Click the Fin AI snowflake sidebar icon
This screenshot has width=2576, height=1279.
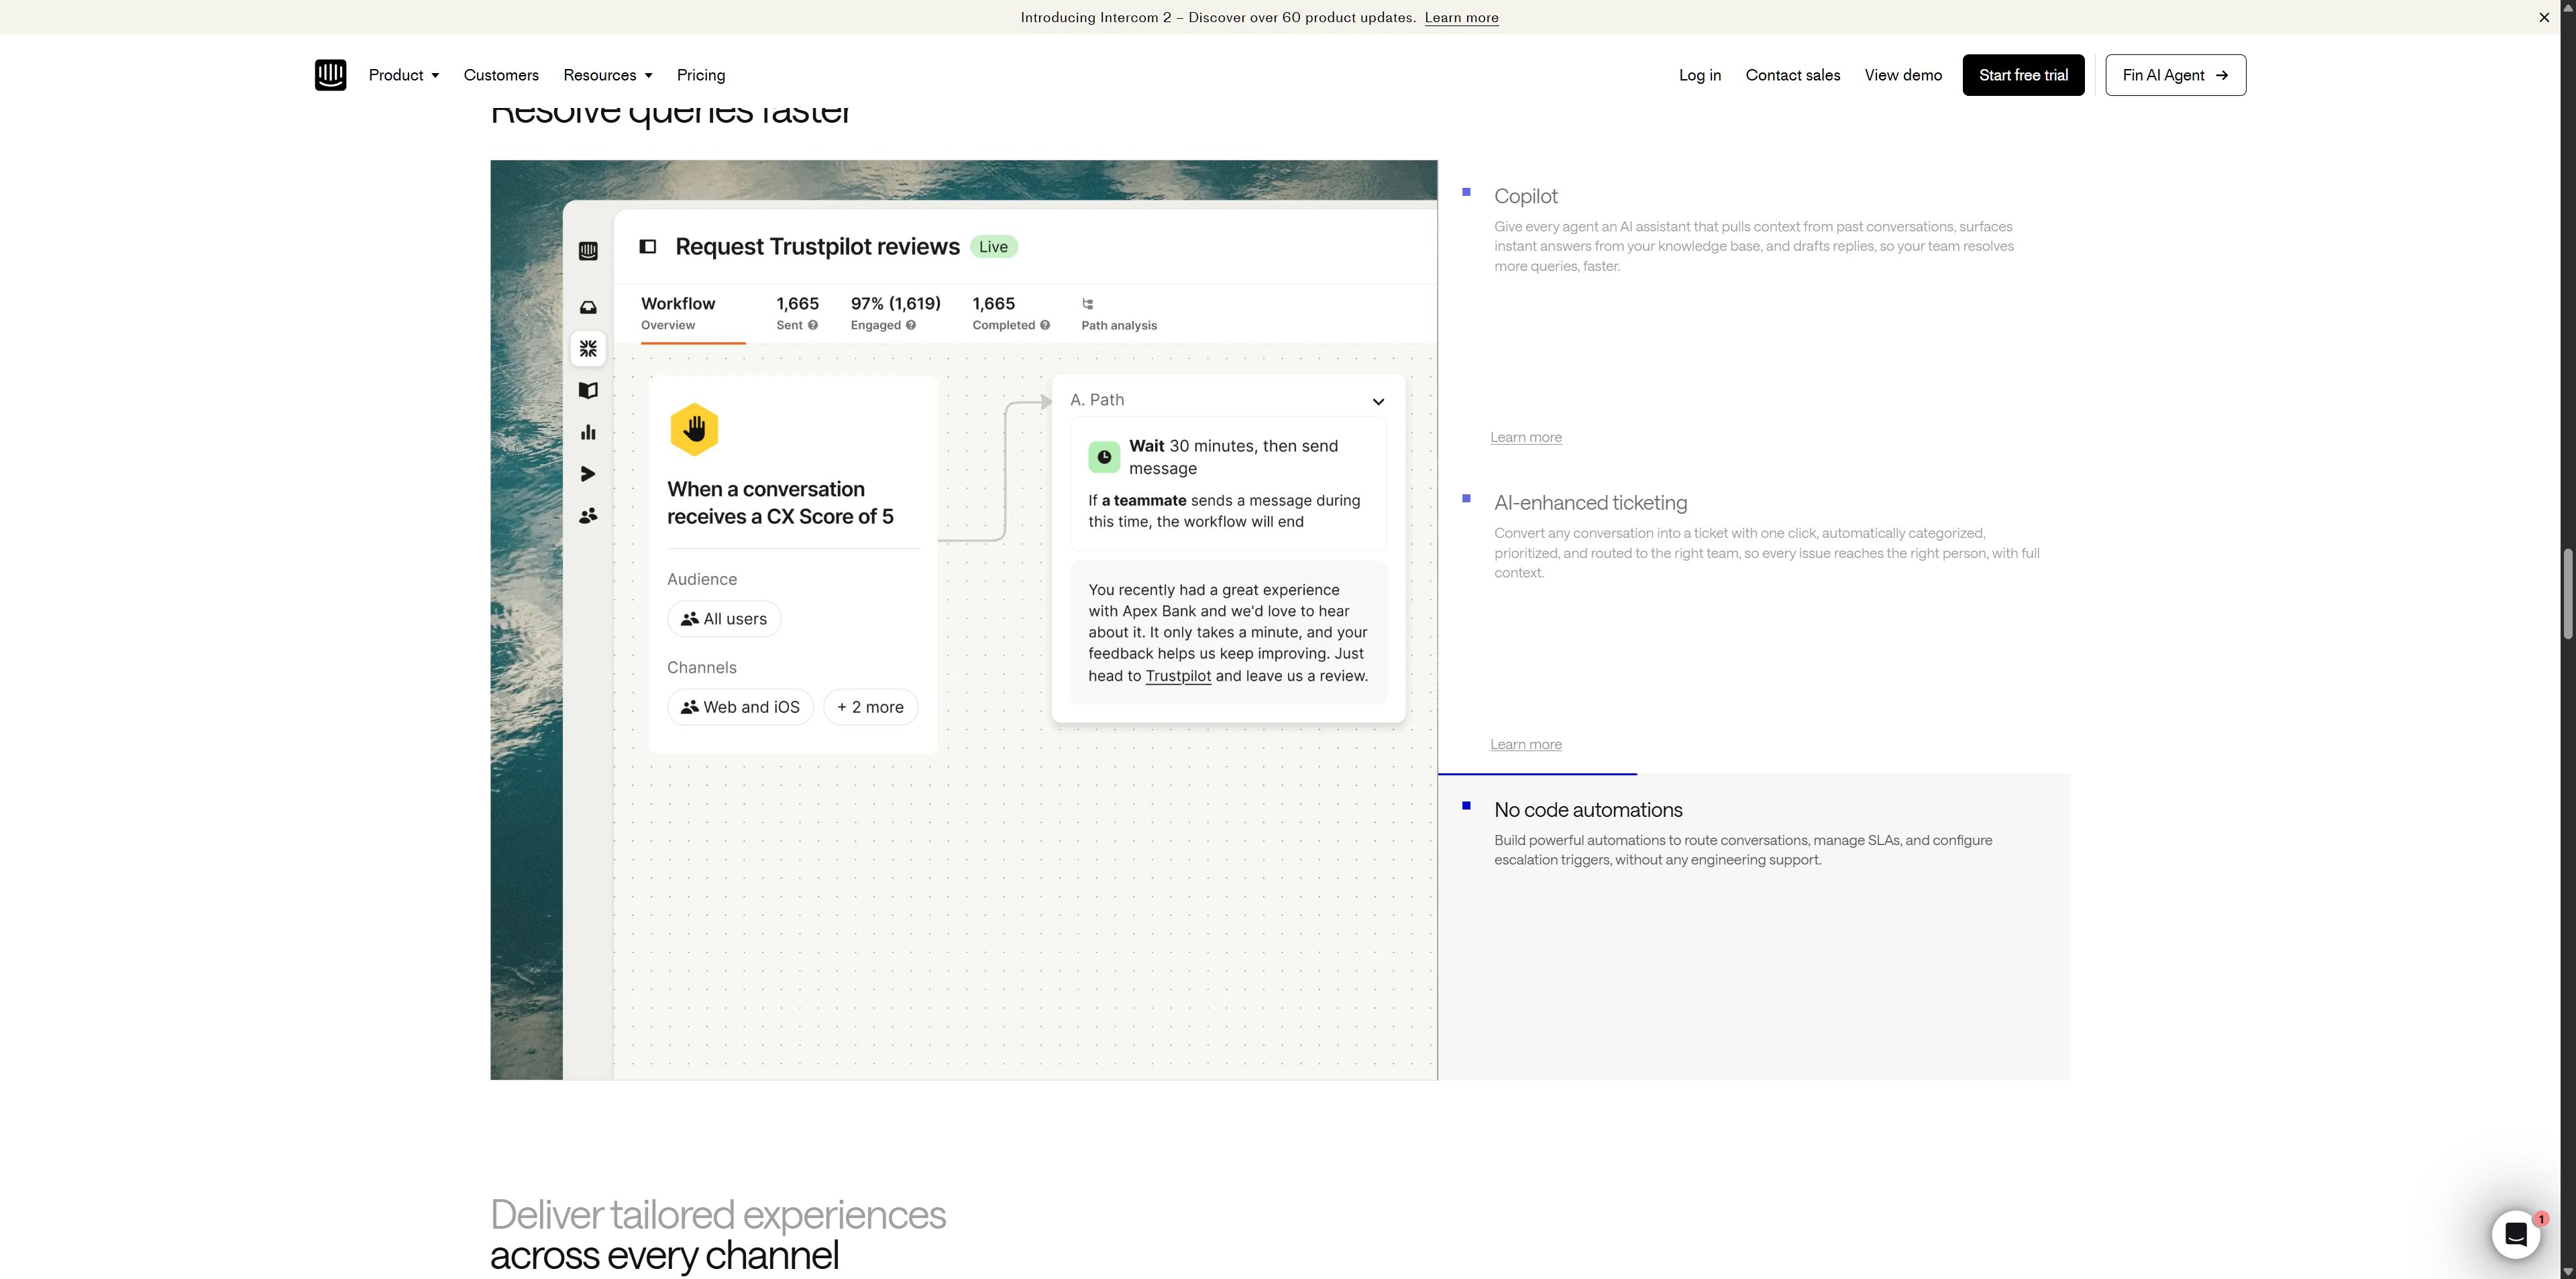click(x=588, y=349)
